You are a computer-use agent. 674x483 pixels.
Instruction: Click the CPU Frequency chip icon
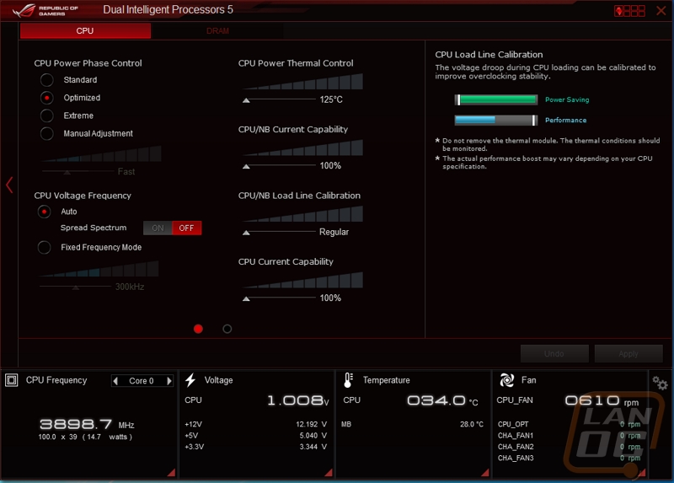pos(12,380)
